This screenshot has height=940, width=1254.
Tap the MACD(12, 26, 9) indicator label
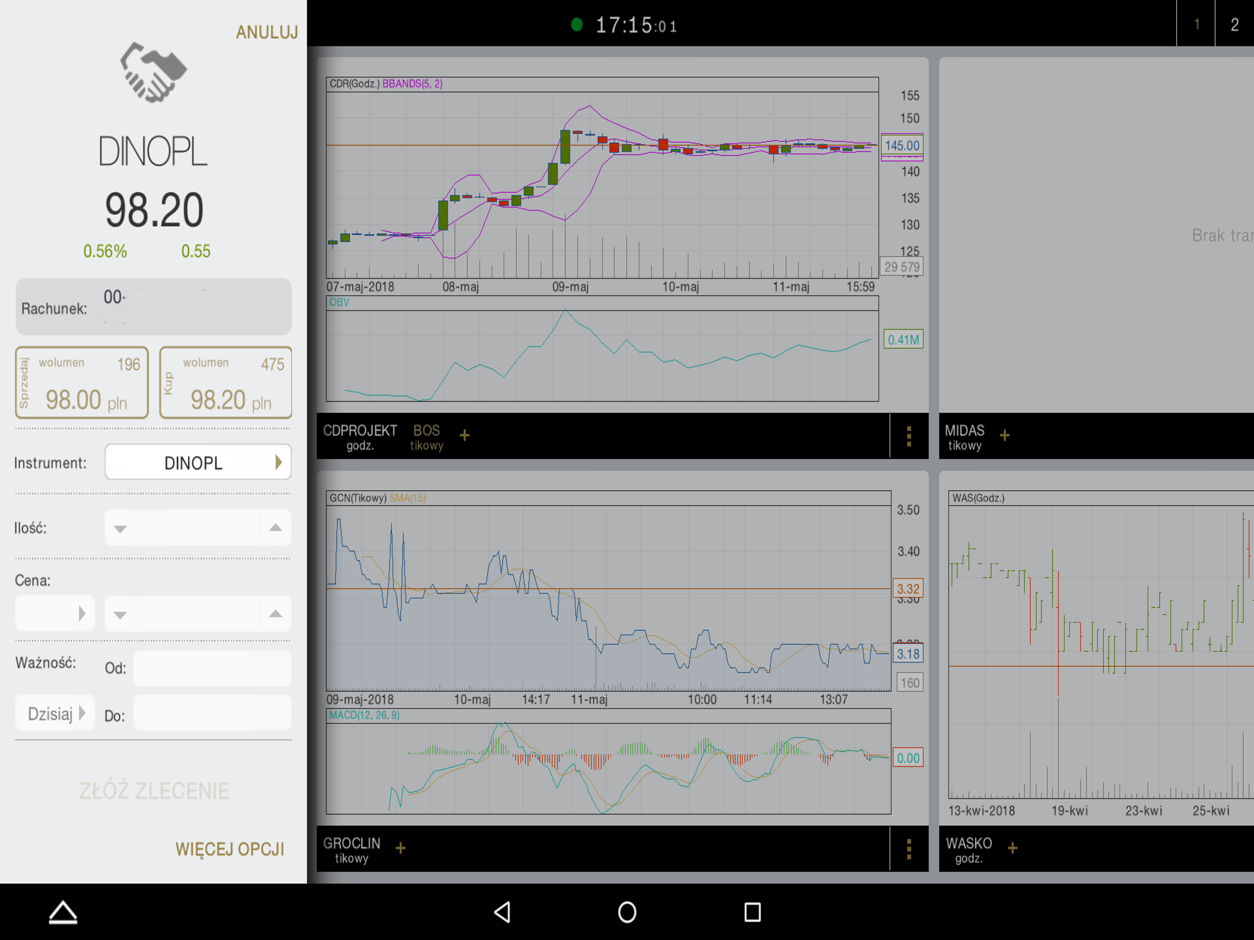[x=364, y=715]
